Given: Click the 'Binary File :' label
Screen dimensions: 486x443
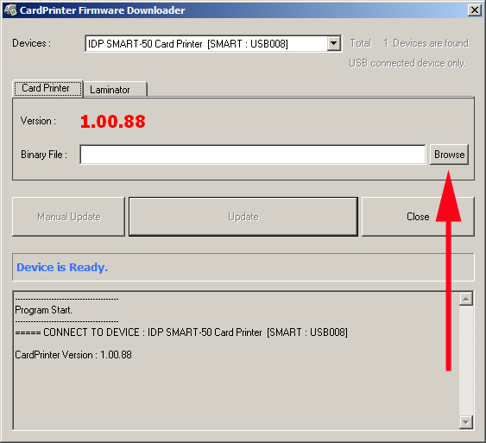Looking at the screenshot, I should [44, 155].
